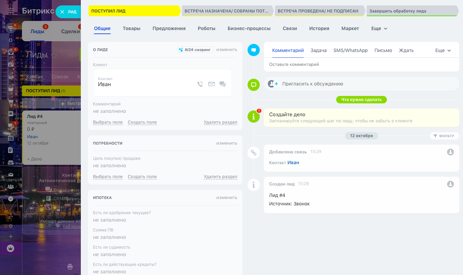
Task: Click the crown icon in left sidebar
Action: coord(11,249)
